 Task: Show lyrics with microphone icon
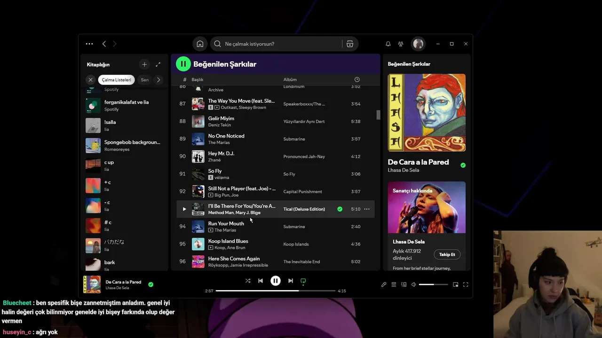pyautogui.click(x=384, y=284)
